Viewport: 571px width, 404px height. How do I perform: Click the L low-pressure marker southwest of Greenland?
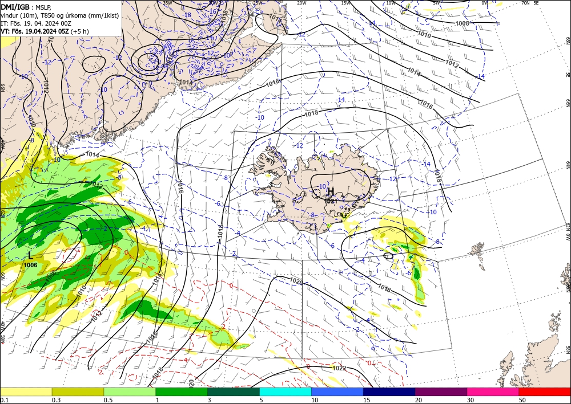31,256
